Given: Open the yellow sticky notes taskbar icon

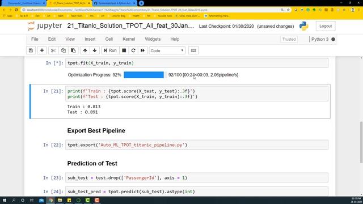Looking at the screenshot, I should 69,200.
